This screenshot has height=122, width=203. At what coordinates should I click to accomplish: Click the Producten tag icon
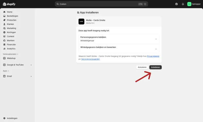tap(4, 20)
